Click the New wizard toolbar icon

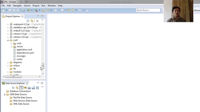pyautogui.click(x=3, y=10)
